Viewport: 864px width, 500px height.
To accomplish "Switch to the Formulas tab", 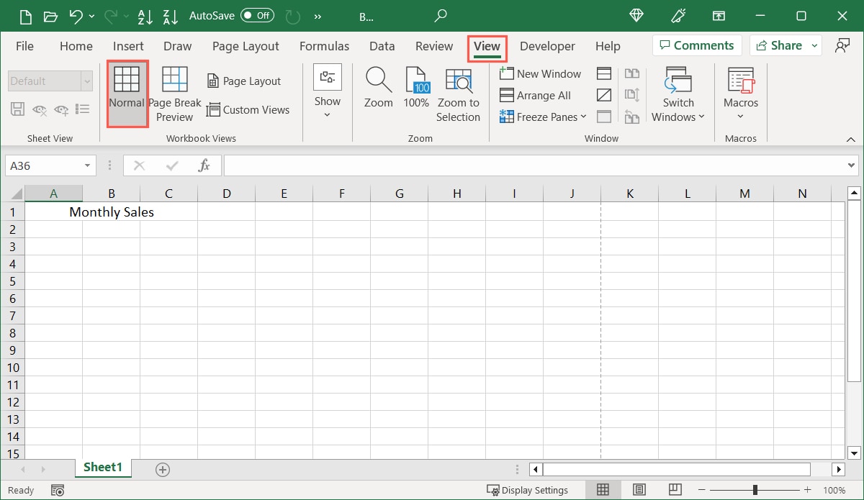I will [324, 46].
